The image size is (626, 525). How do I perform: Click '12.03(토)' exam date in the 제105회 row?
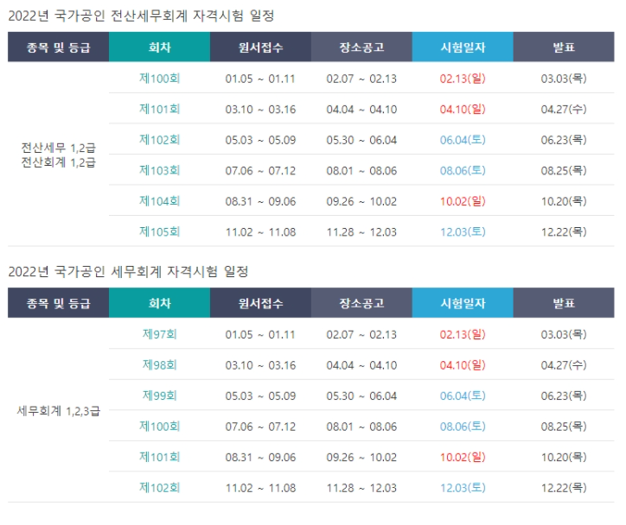click(x=463, y=232)
